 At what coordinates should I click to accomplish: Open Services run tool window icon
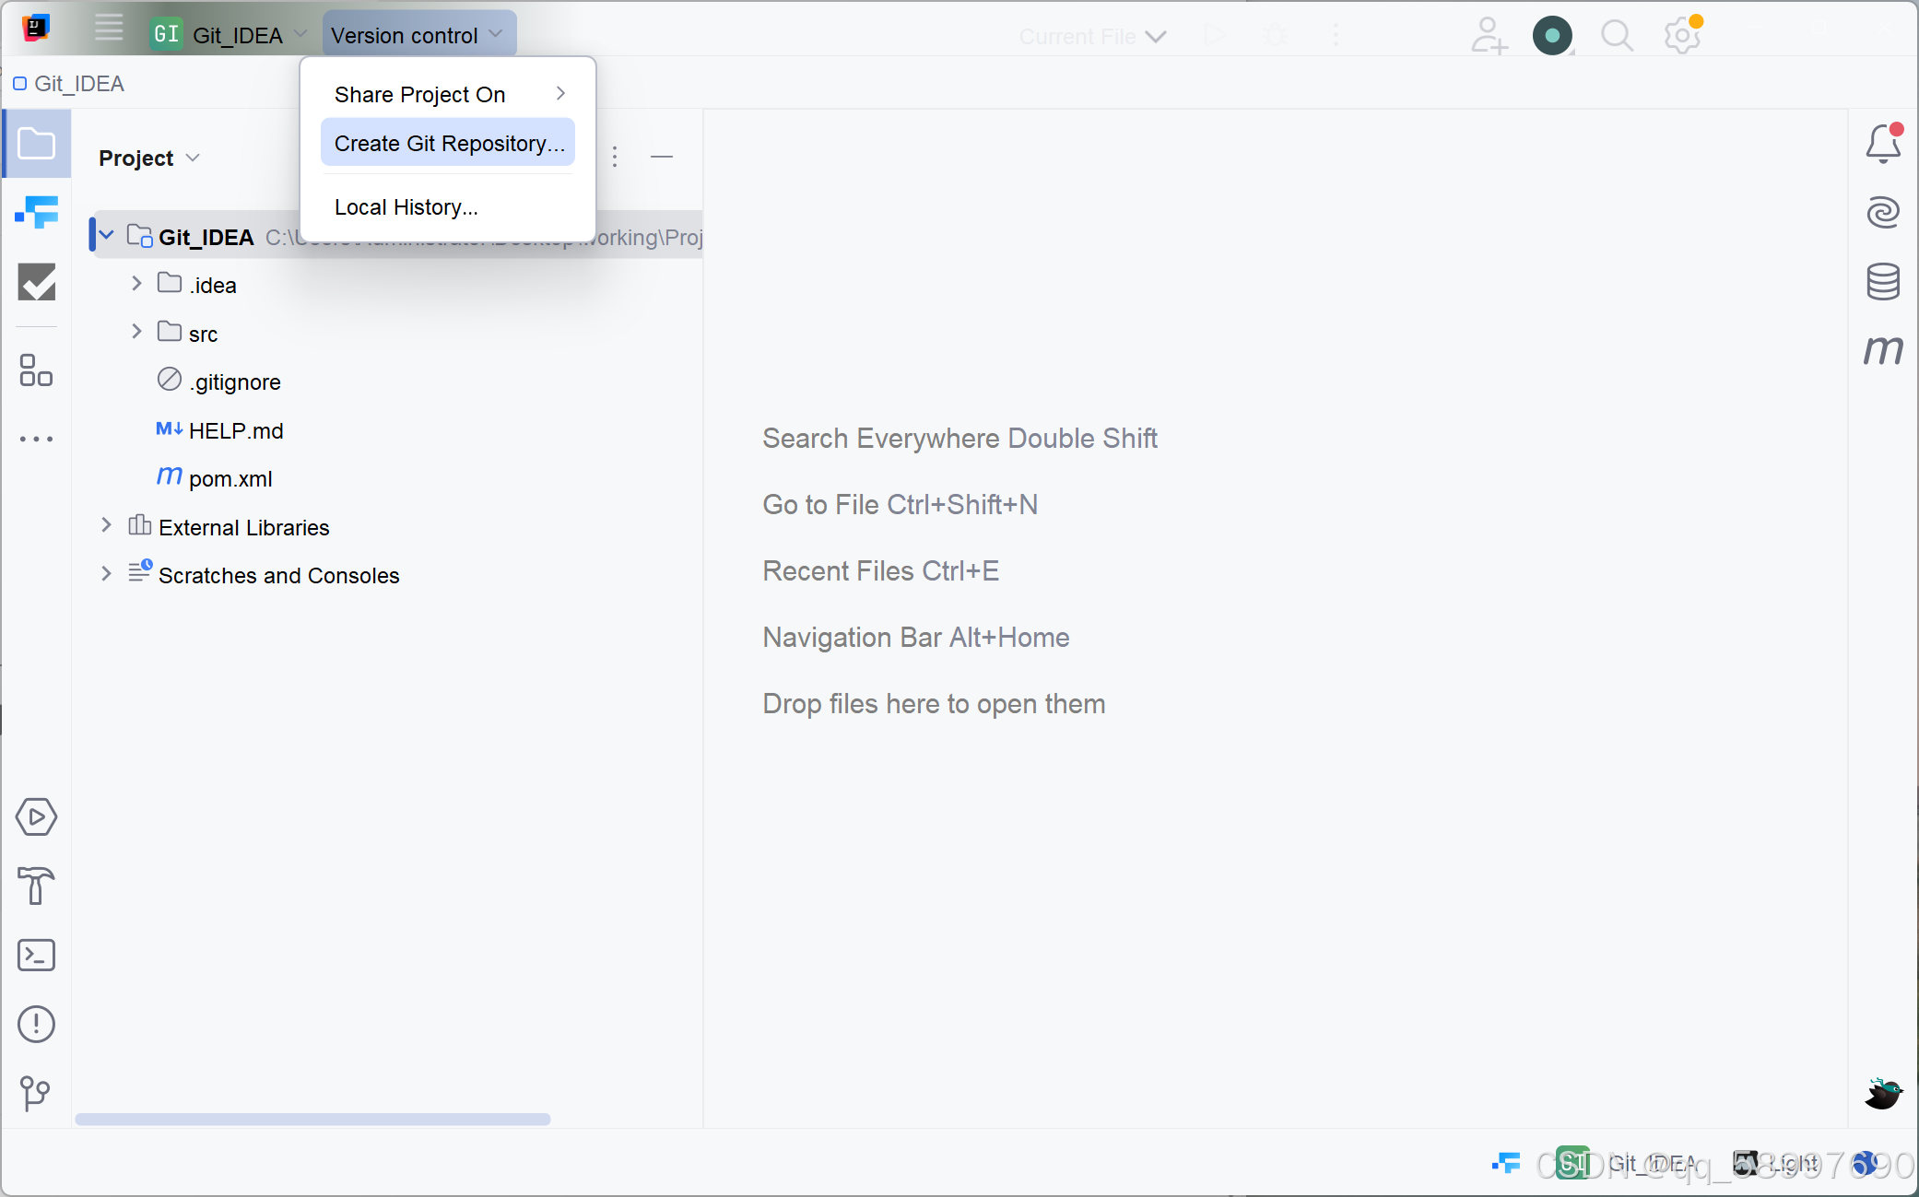click(36, 816)
